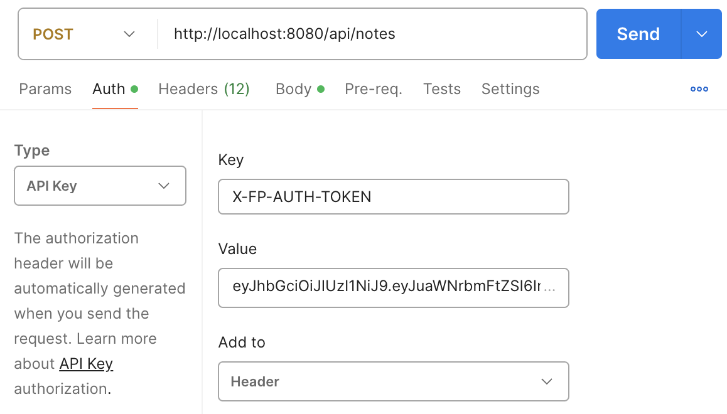
Task: Open the Add to dropdown showing Header
Action: tap(394, 381)
